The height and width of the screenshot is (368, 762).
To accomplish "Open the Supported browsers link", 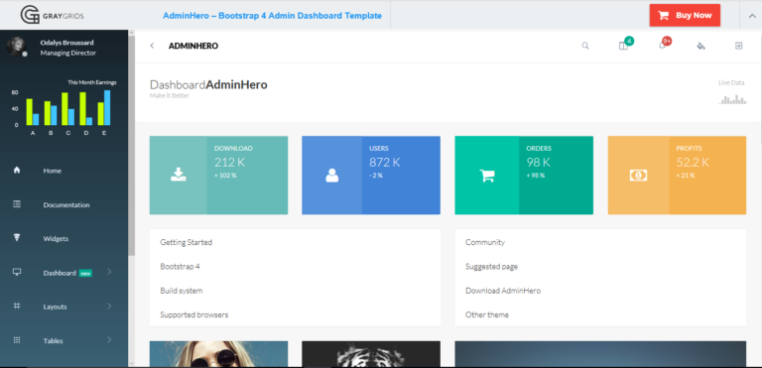I will [193, 314].
